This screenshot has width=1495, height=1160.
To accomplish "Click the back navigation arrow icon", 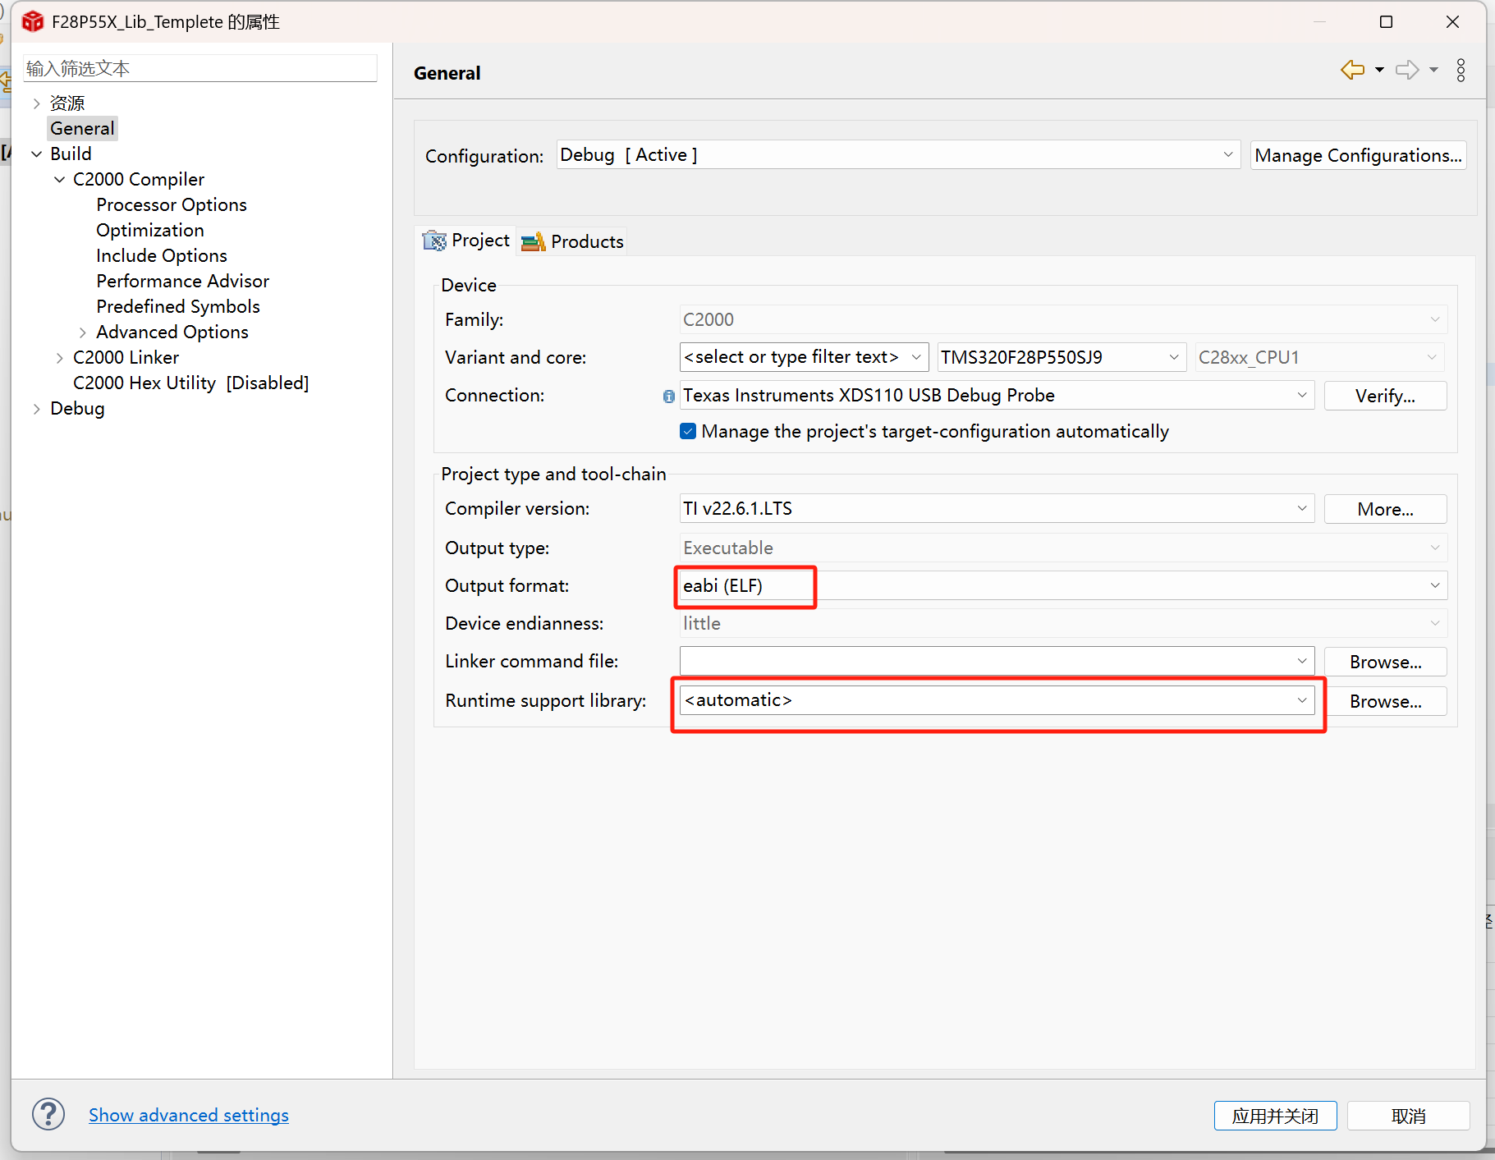I will tap(1352, 70).
